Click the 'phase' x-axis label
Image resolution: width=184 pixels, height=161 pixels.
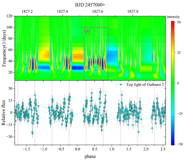90,156
